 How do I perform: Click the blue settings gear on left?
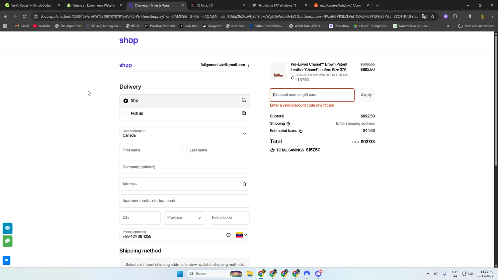click(x=6, y=260)
